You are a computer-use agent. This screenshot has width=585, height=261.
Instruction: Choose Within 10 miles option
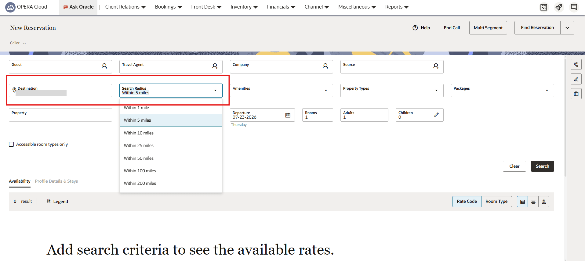tap(171, 133)
